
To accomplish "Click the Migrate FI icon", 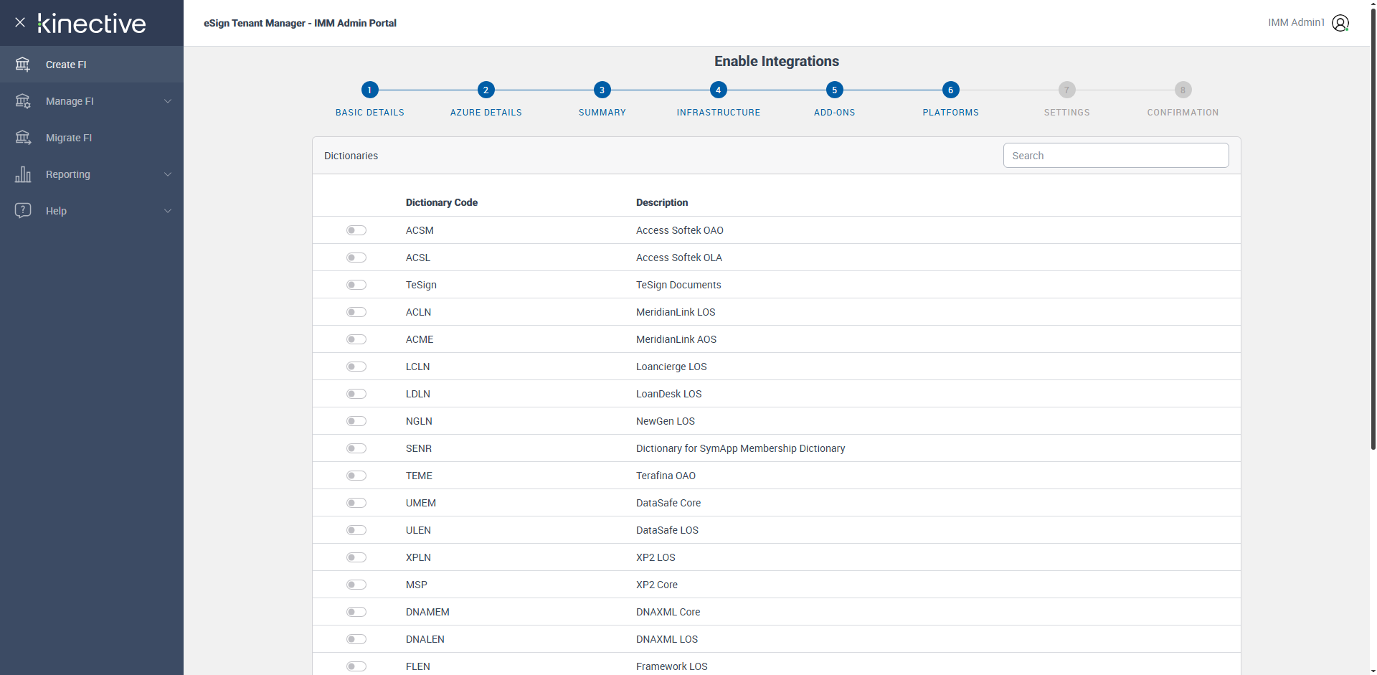I will [x=23, y=138].
